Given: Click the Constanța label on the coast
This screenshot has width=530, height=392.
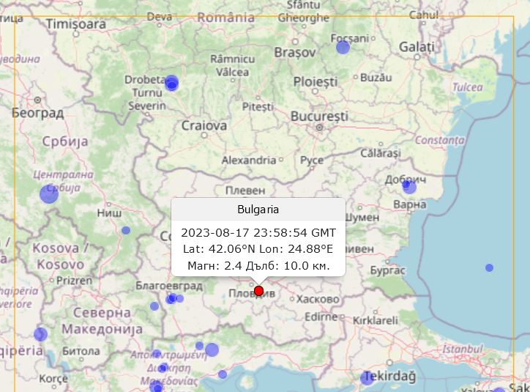Looking at the screenshot, I should (x=440, y=139).
